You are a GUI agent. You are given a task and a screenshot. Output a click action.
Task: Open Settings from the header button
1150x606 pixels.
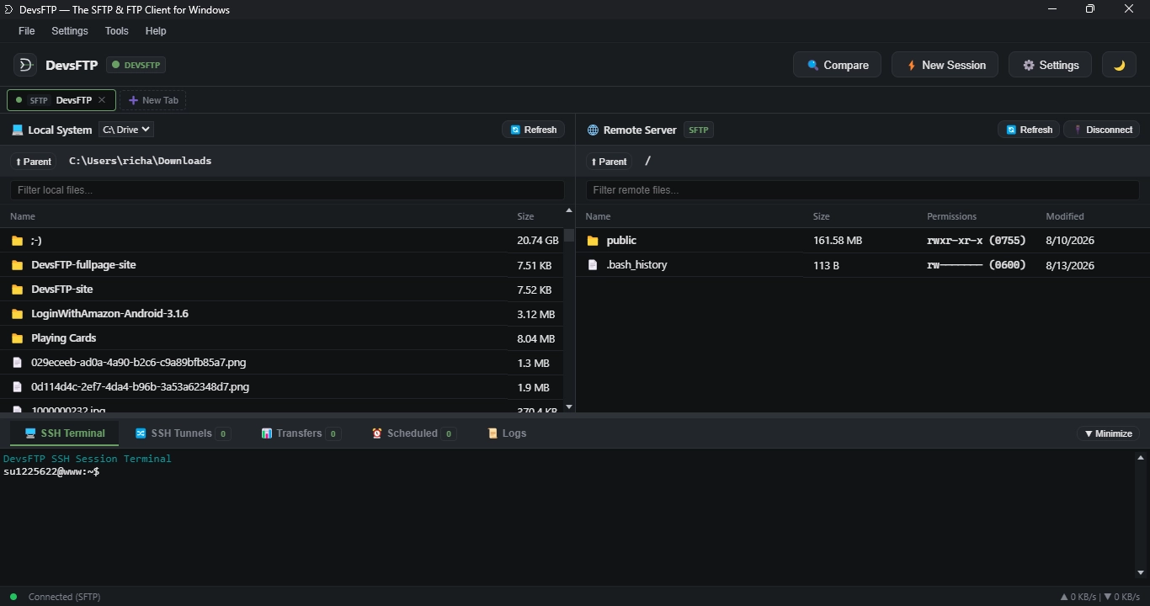(x=1050, y=65)
